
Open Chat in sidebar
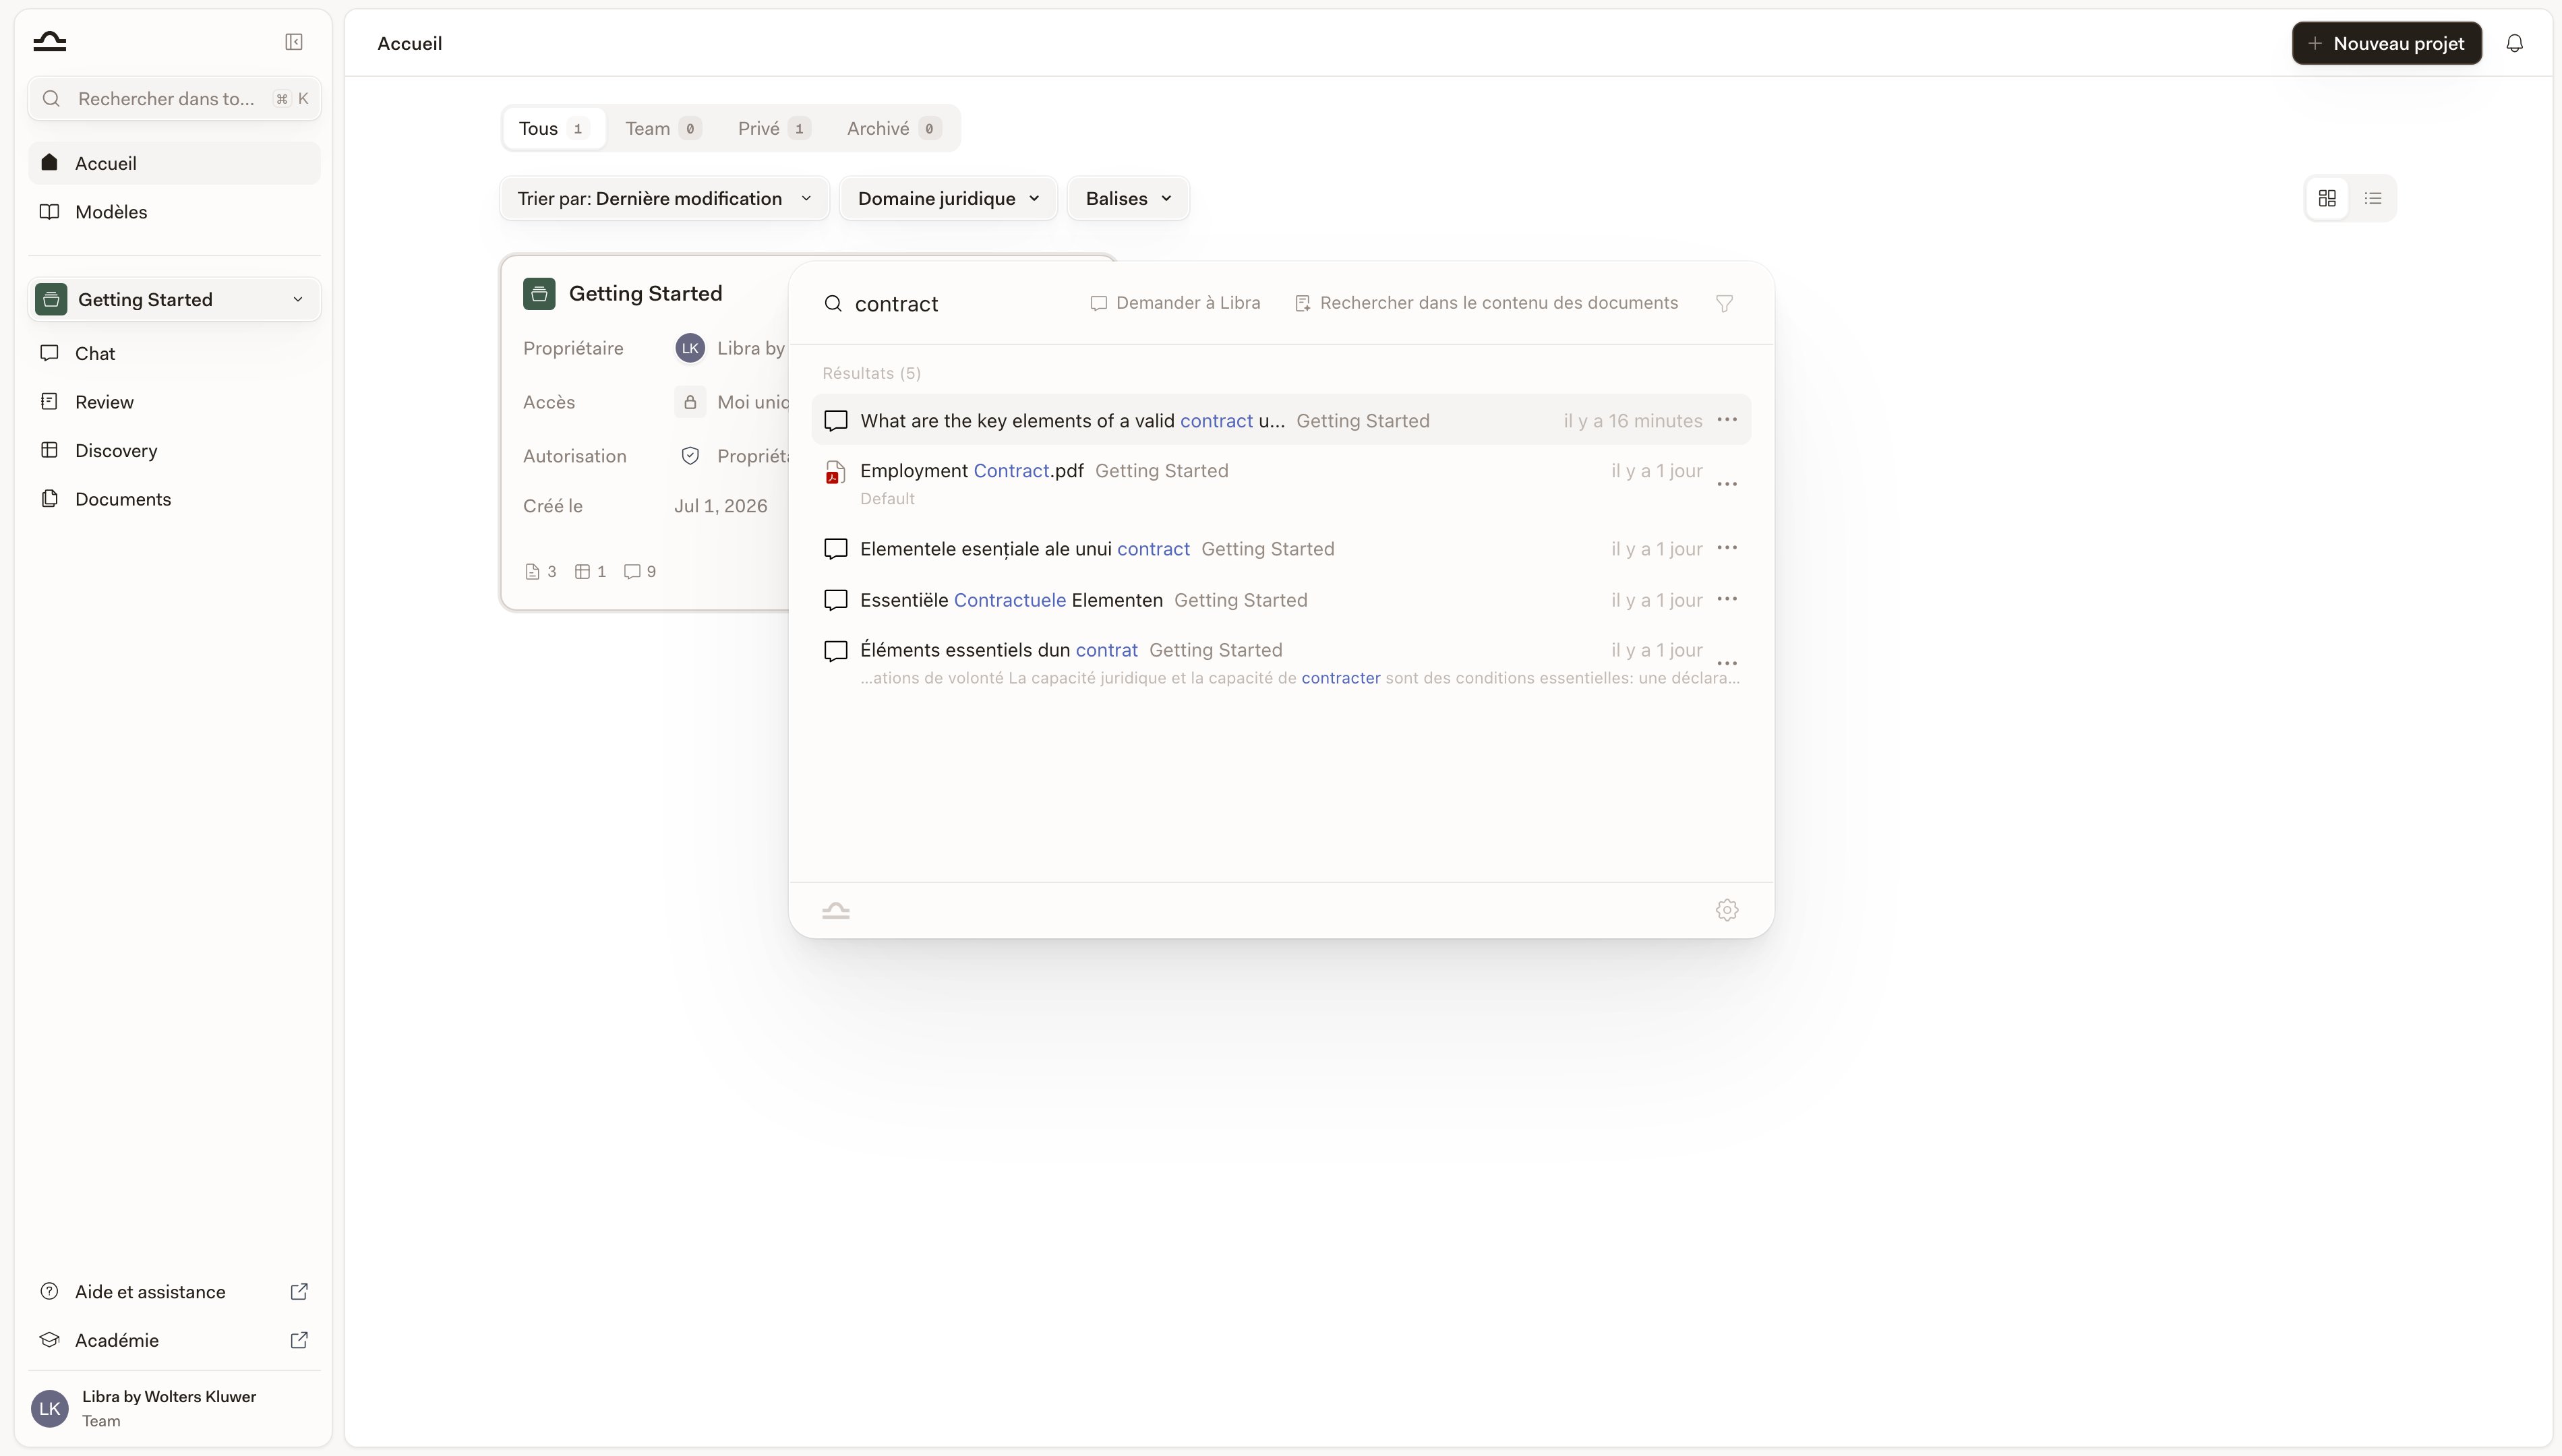pos(174,353)
